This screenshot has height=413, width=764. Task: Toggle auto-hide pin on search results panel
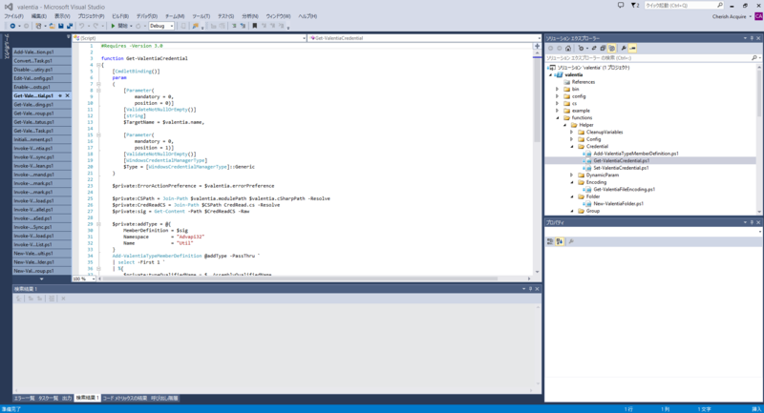pos(531,289)
